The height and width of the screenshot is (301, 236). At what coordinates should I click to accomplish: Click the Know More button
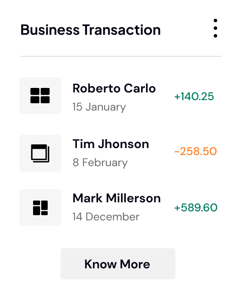pos(118,263)
